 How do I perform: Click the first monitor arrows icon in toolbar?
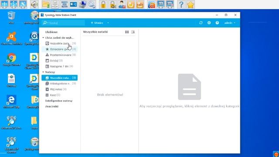(4, 4)
